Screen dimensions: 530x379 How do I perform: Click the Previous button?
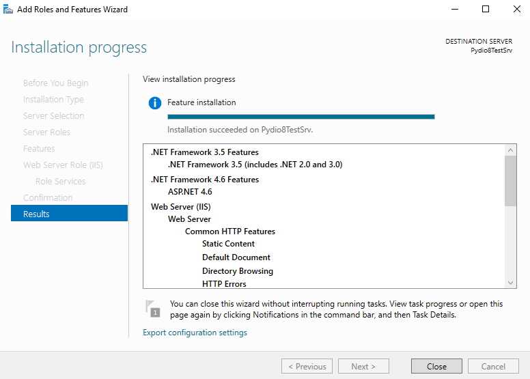tap(307, 366)
